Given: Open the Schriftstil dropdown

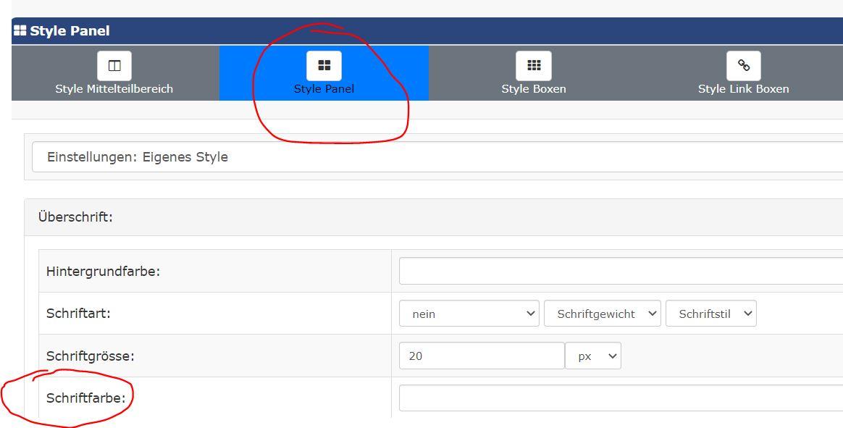Looking at the screenshot, I should 710,314.
